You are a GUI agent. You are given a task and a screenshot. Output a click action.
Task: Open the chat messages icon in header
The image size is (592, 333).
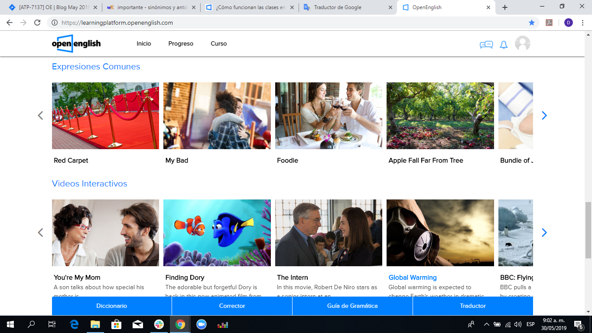[486, 44]
